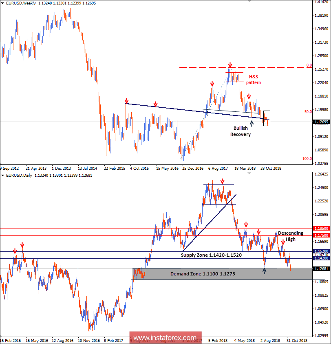Select the Fibonacci 100.0 level label
Screen dimensions: 331x344
click(307, 159)
